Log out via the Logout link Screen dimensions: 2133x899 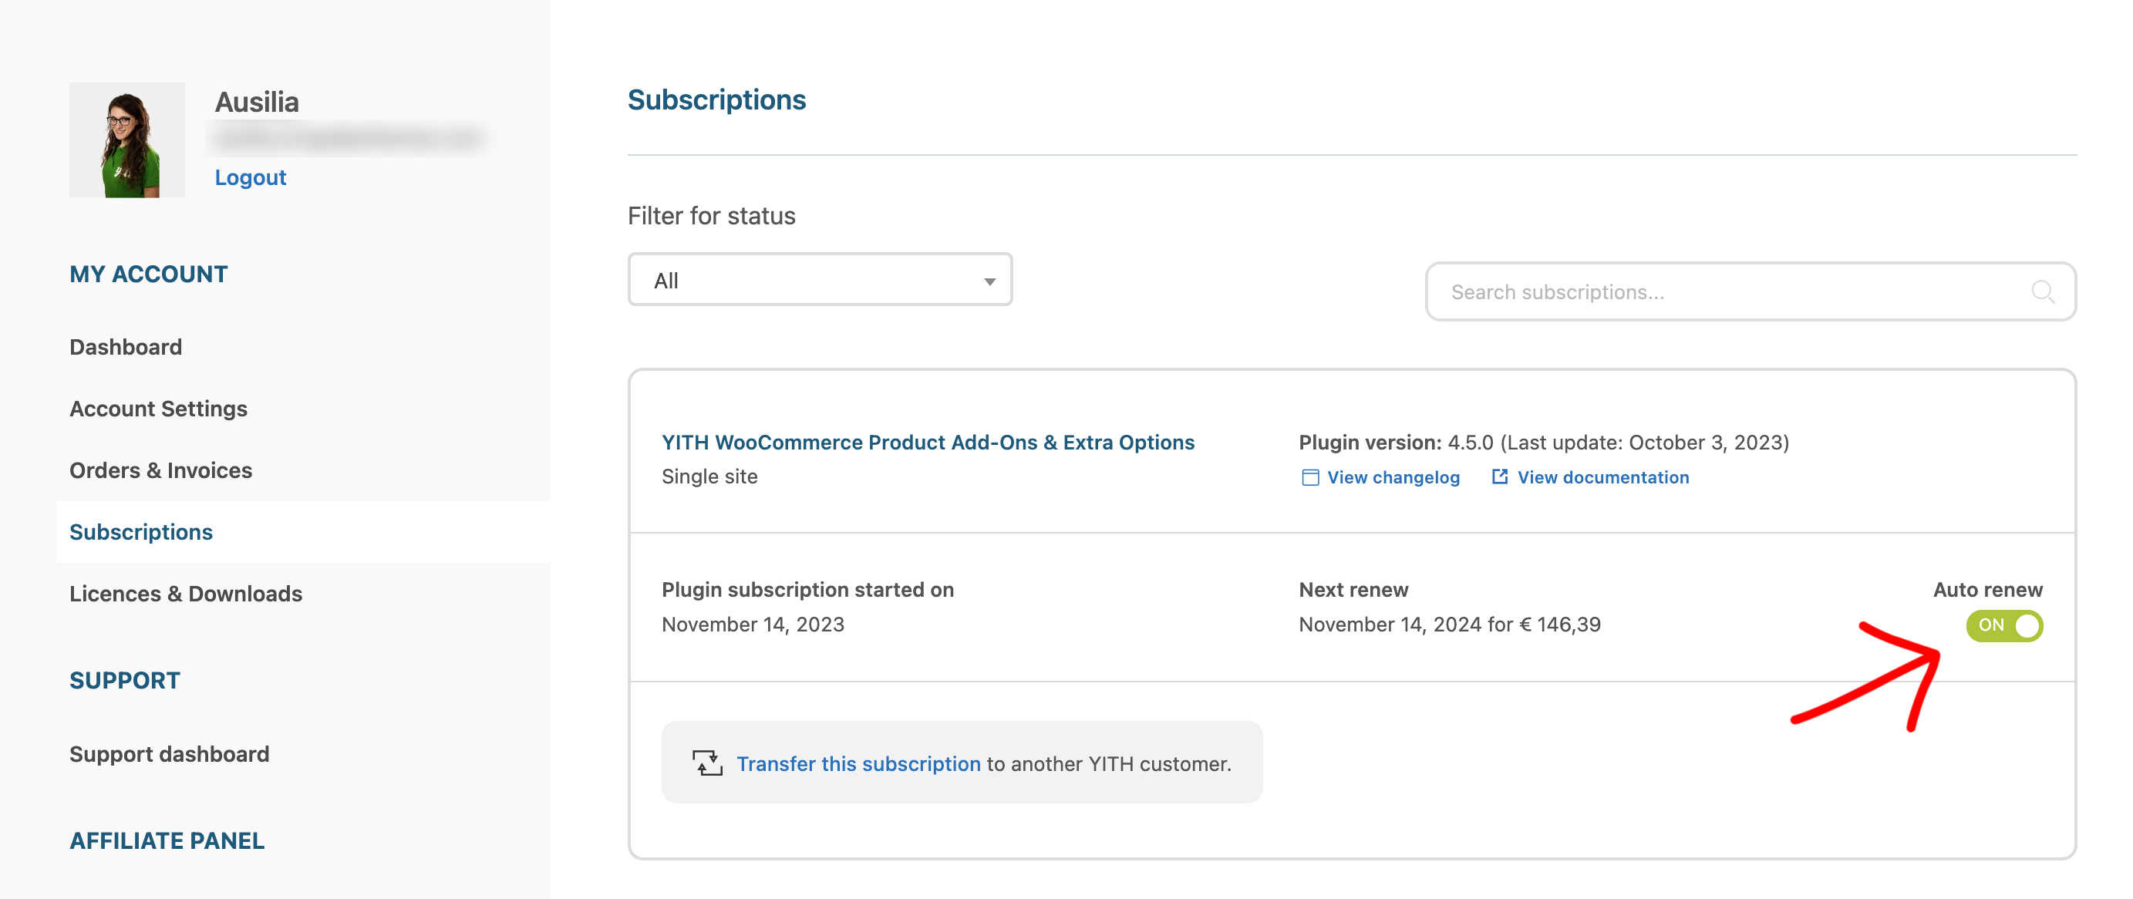pyautogui.click(x=250, y=177)
